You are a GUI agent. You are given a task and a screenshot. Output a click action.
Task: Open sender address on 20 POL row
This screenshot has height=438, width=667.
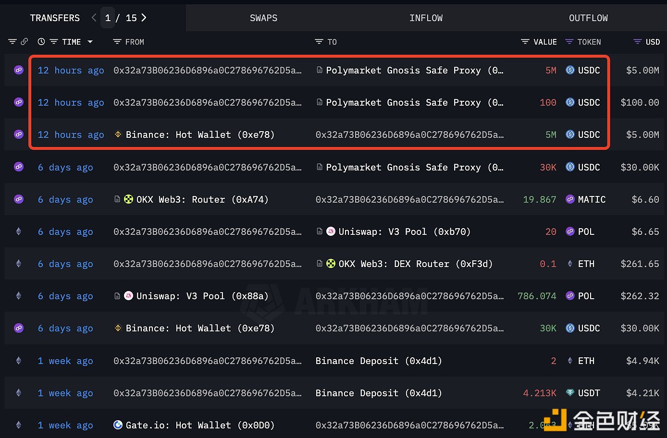208,231
